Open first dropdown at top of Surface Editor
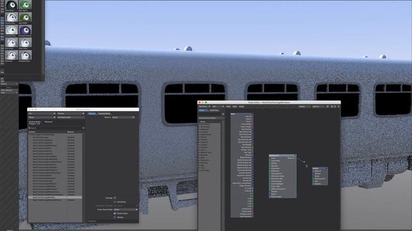Screen dimensions: 412x231 click(42, 114)
